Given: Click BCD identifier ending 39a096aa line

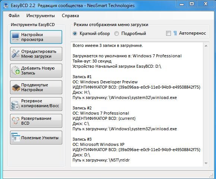Looking at the screenshot, I should [136, 87].
